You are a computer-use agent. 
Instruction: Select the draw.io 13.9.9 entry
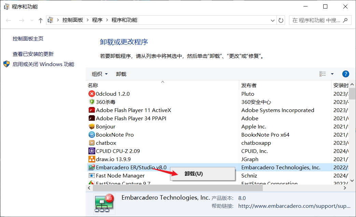click(x=113, y=159)
